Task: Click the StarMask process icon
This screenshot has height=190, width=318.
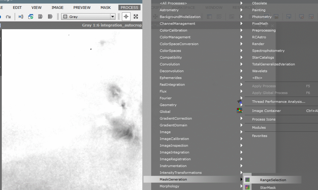Action: click(x=247, y=188)
